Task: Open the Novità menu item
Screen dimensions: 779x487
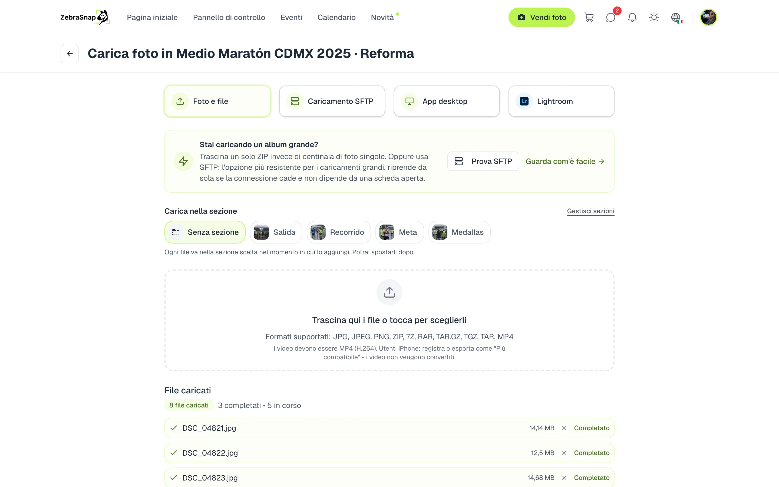Action: pyautogui.click(x=382, y=17)
